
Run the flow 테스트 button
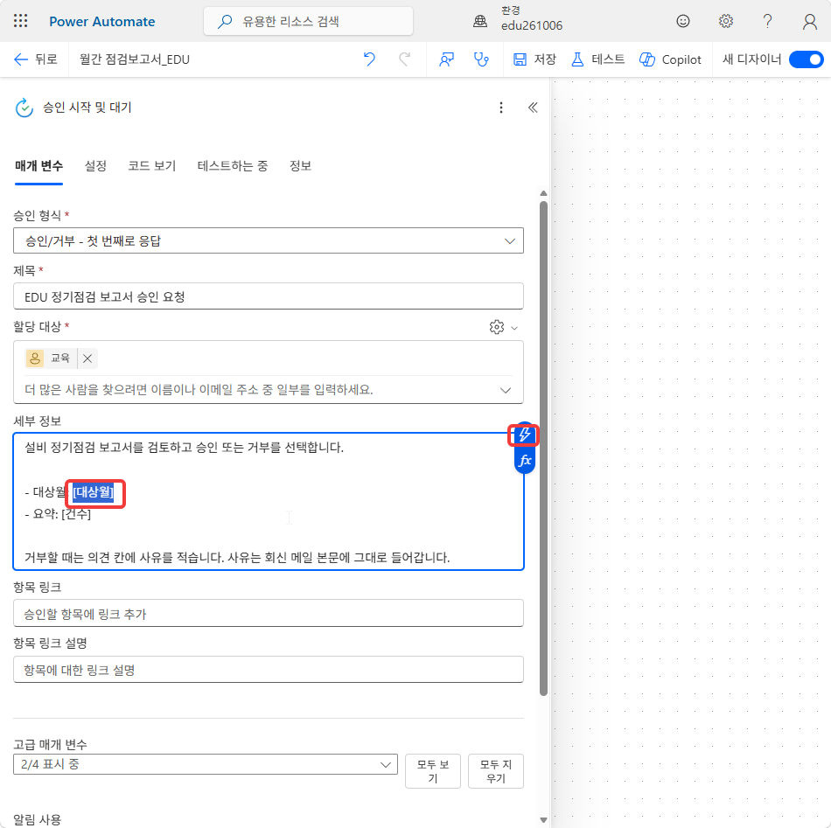coord(597,59)
